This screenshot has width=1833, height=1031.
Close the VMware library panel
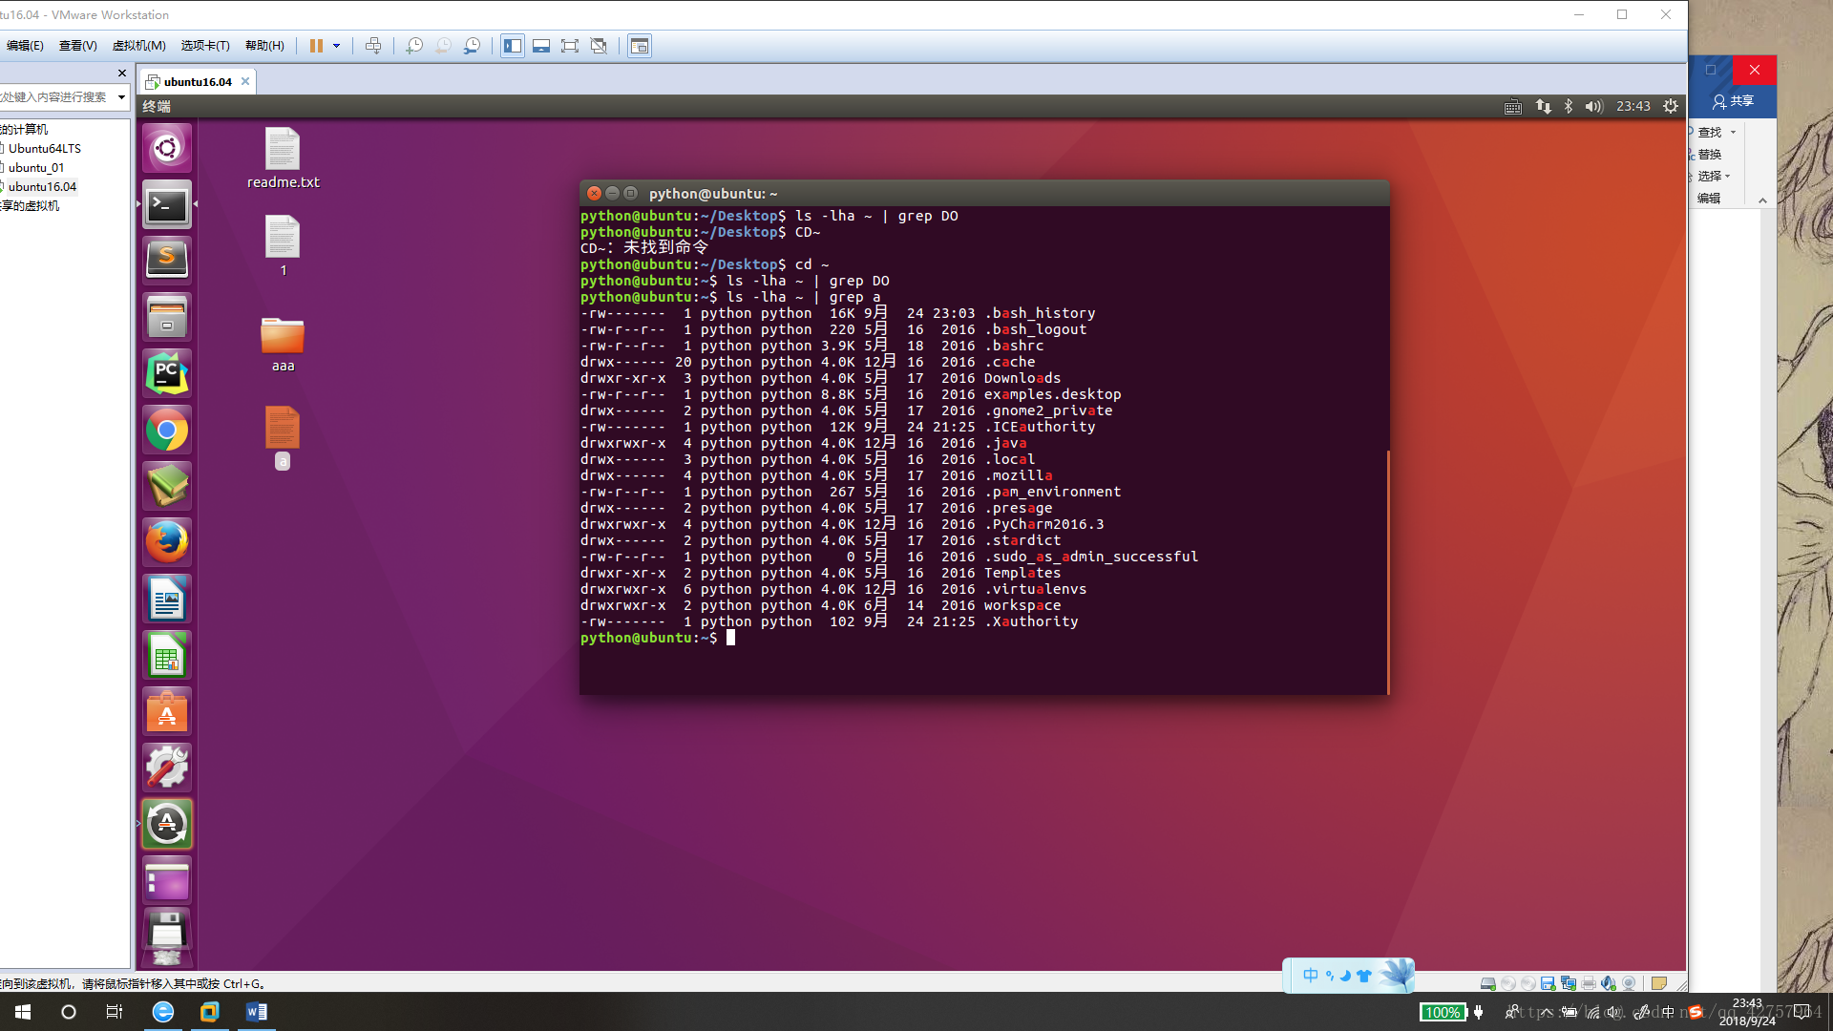pyautogui.click(x=121, y=73)
